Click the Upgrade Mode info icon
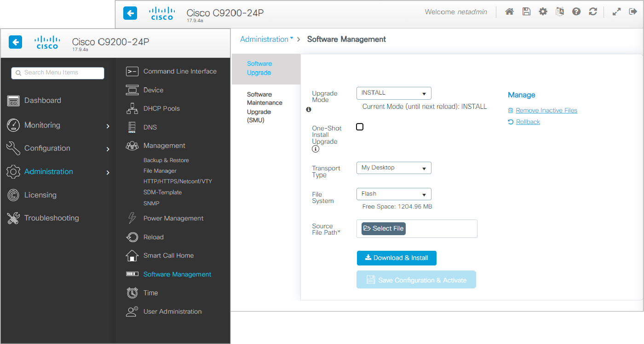The height and width of the screenshot is (344, 644). click(309, 109)
